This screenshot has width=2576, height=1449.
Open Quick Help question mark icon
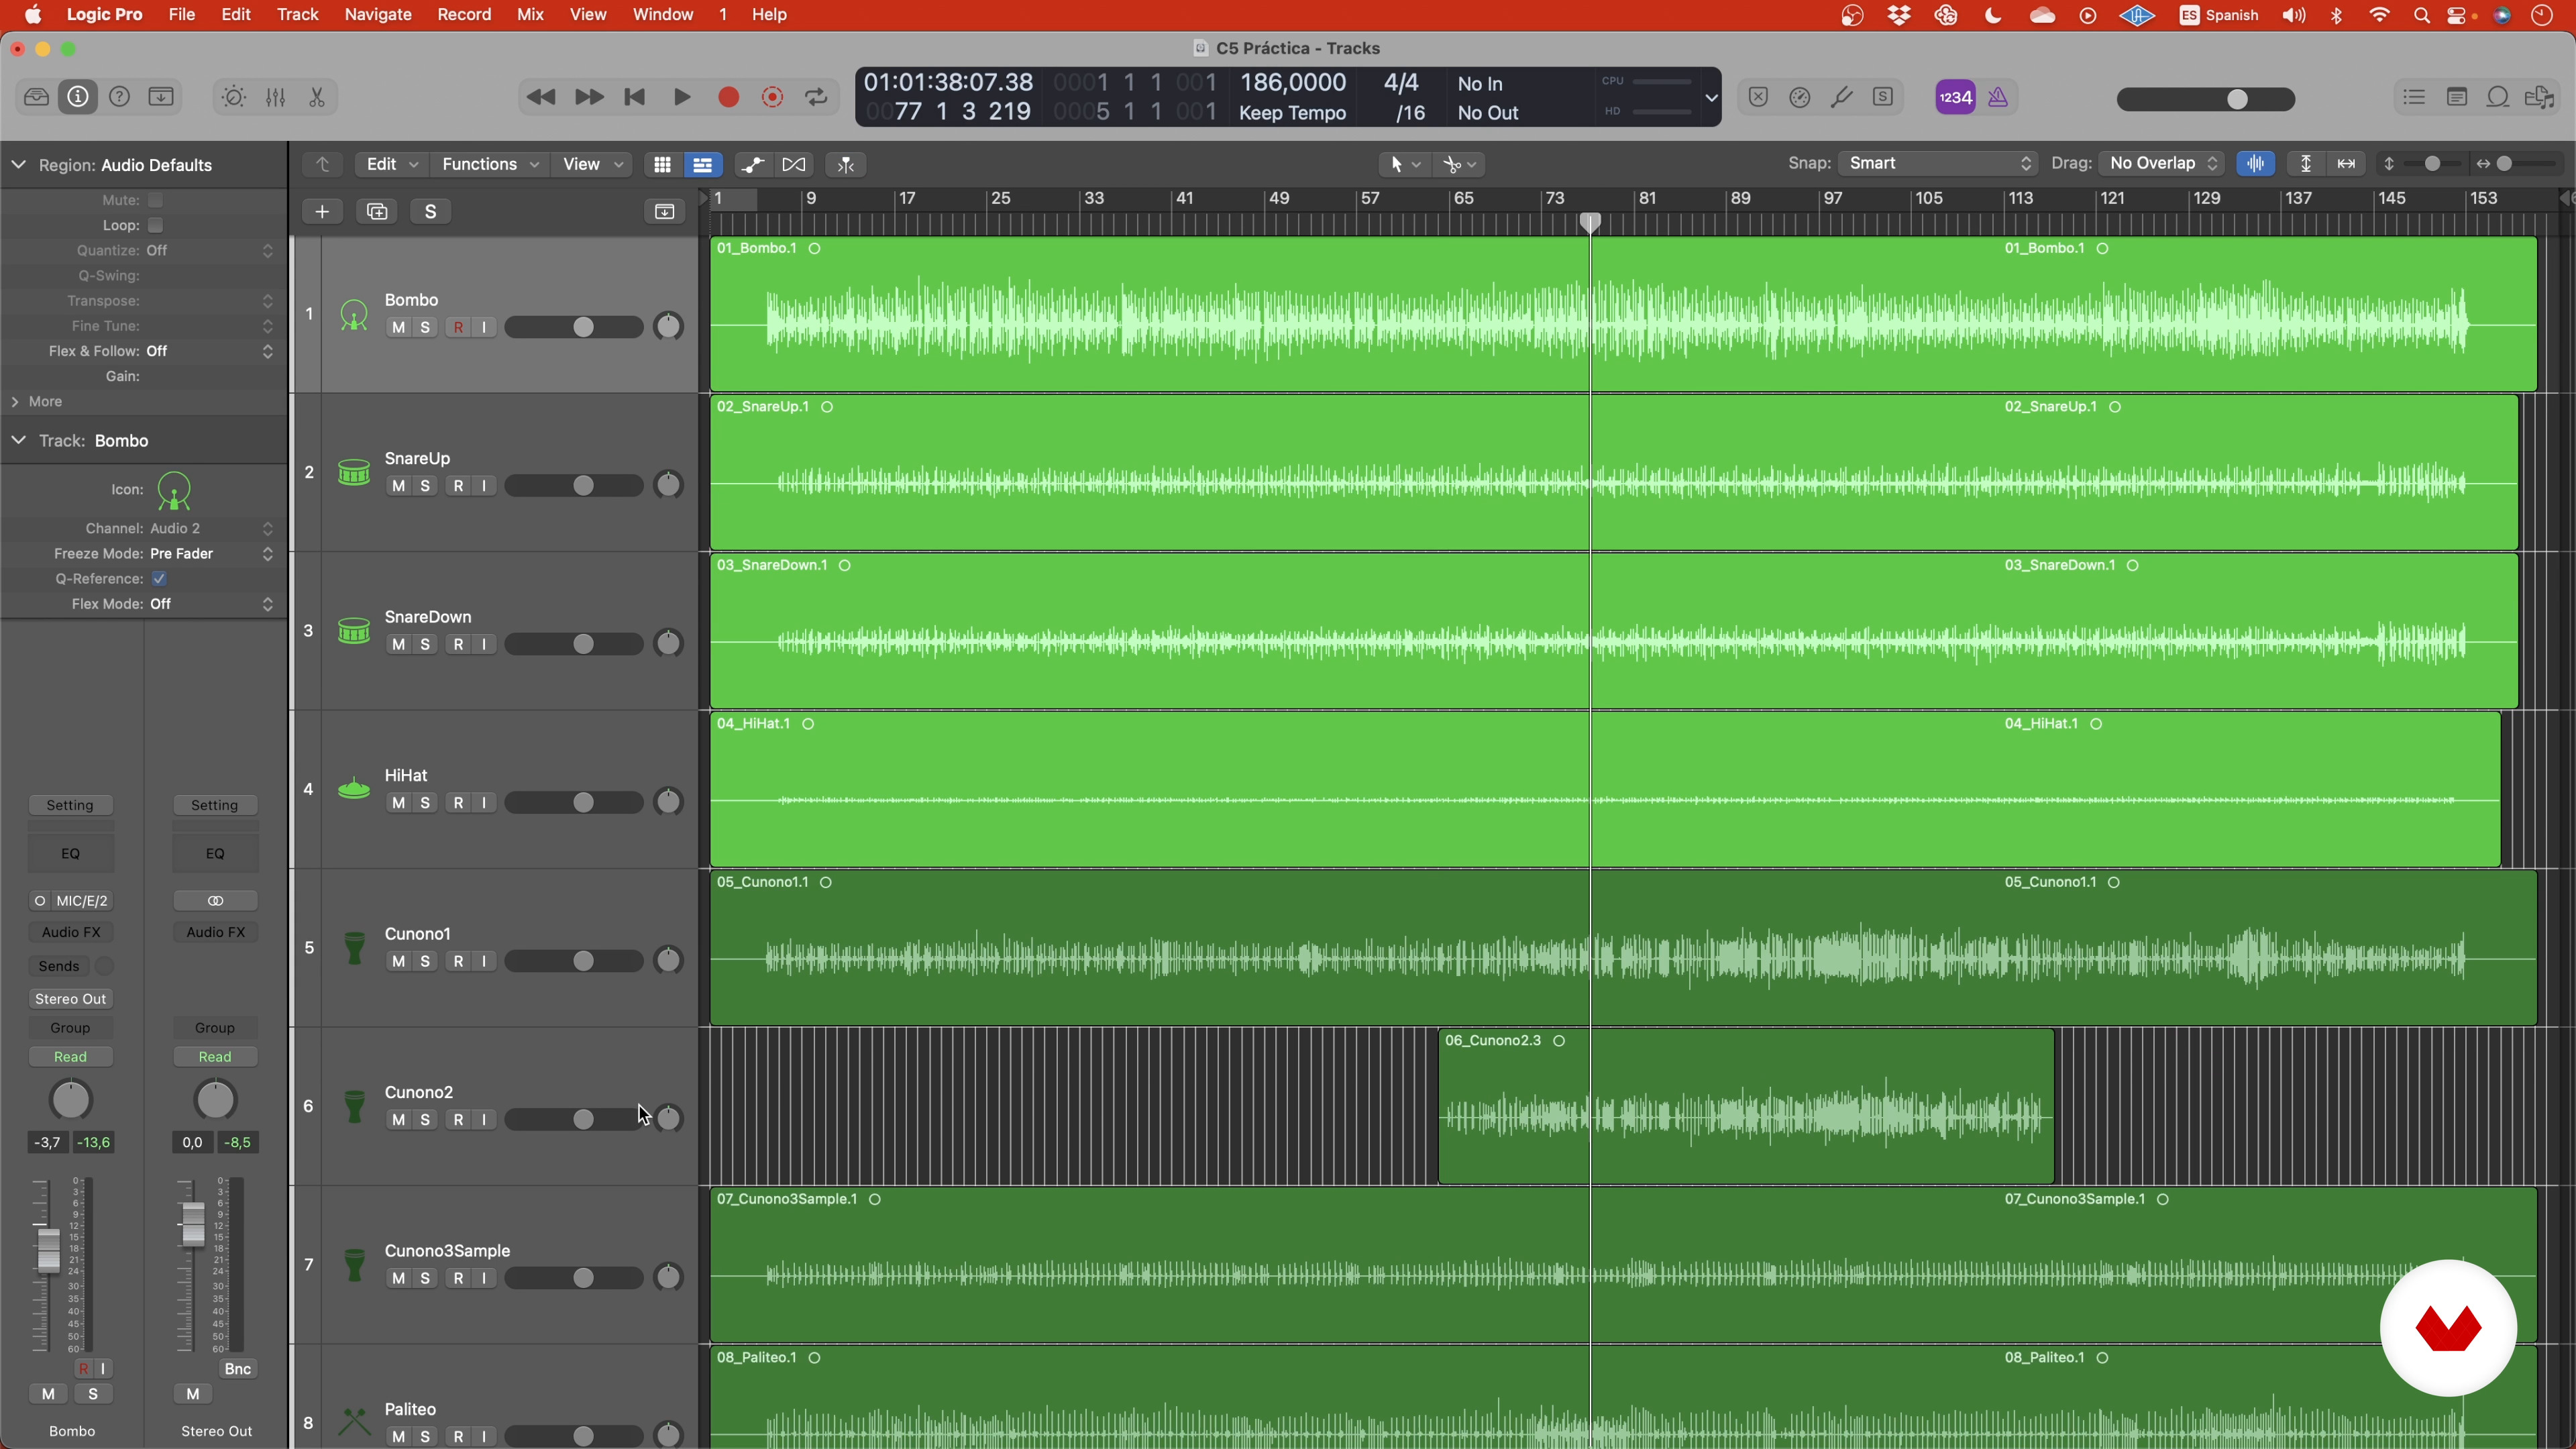(119, 97)
